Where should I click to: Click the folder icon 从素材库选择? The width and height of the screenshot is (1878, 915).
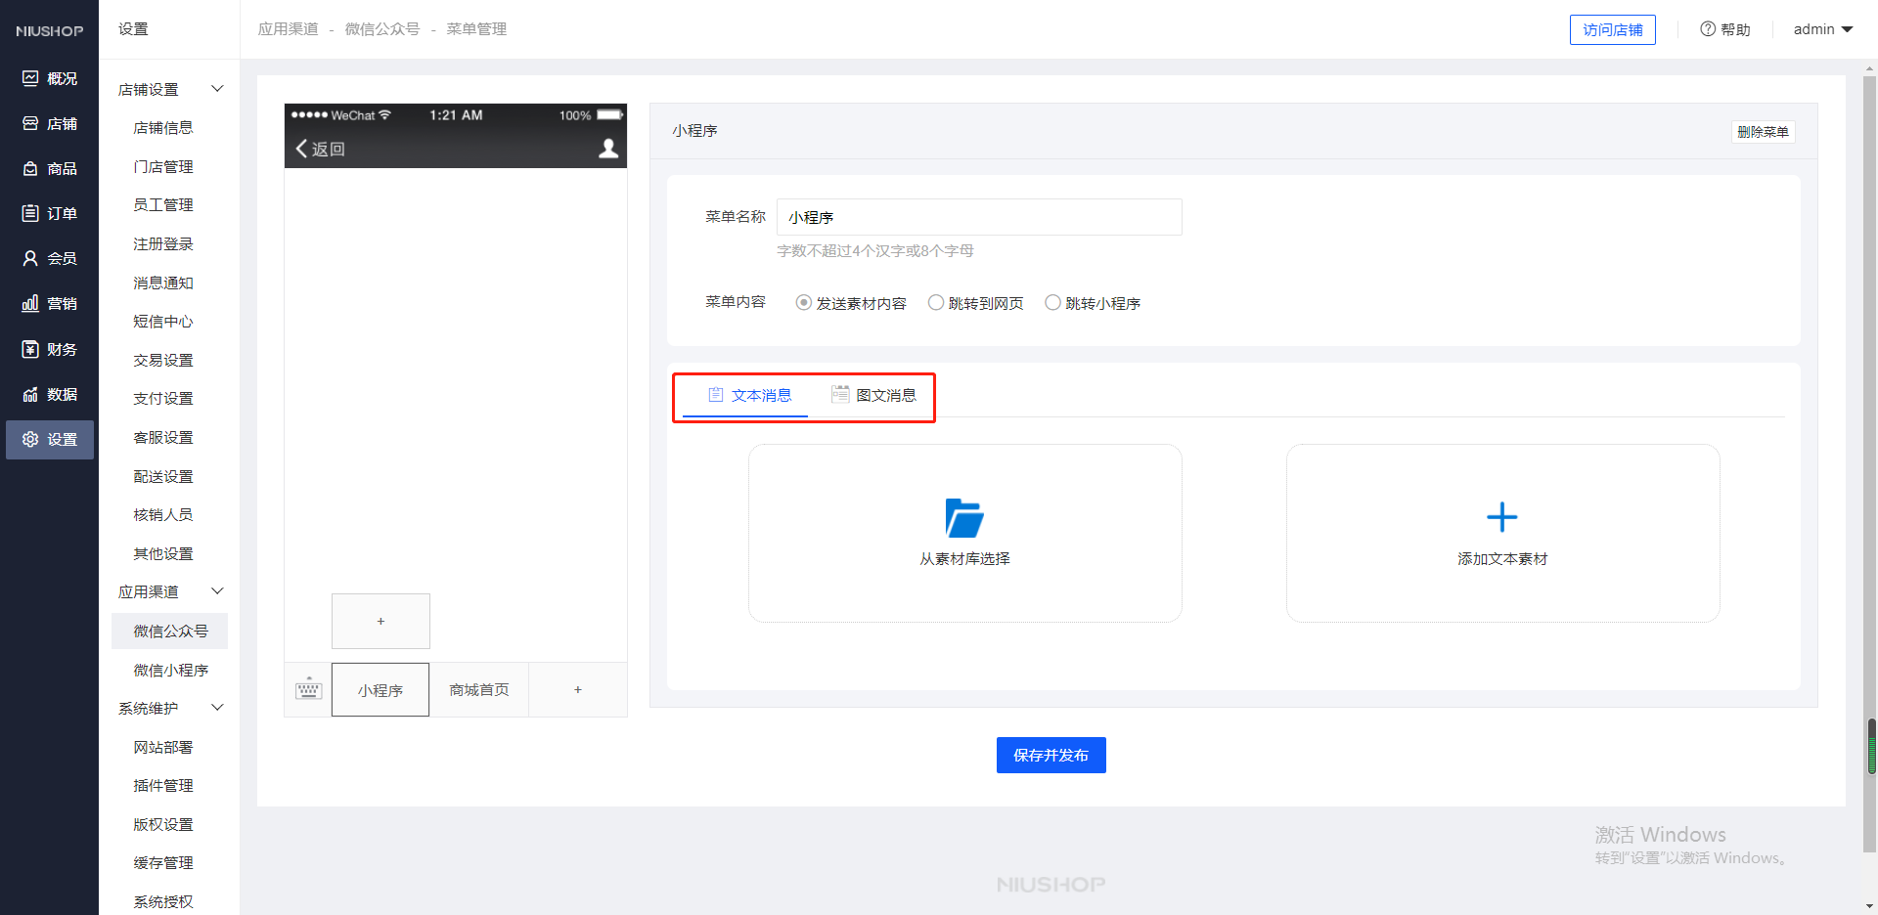964,518
